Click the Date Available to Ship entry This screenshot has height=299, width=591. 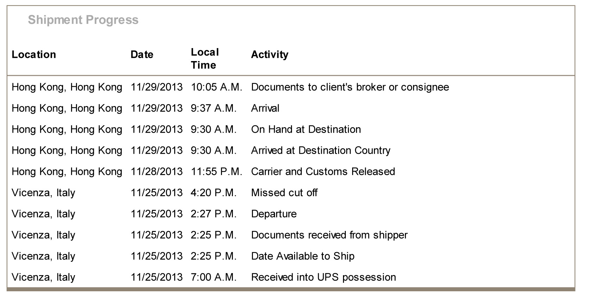pos(303,256)
